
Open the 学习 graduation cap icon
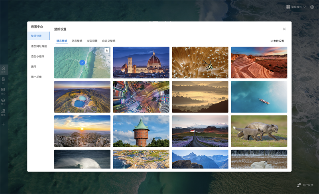[x=3, y=101]
